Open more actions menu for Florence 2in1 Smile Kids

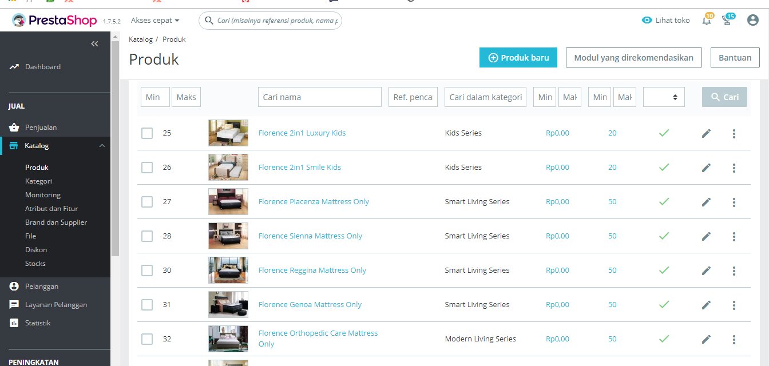click(734, 168)
